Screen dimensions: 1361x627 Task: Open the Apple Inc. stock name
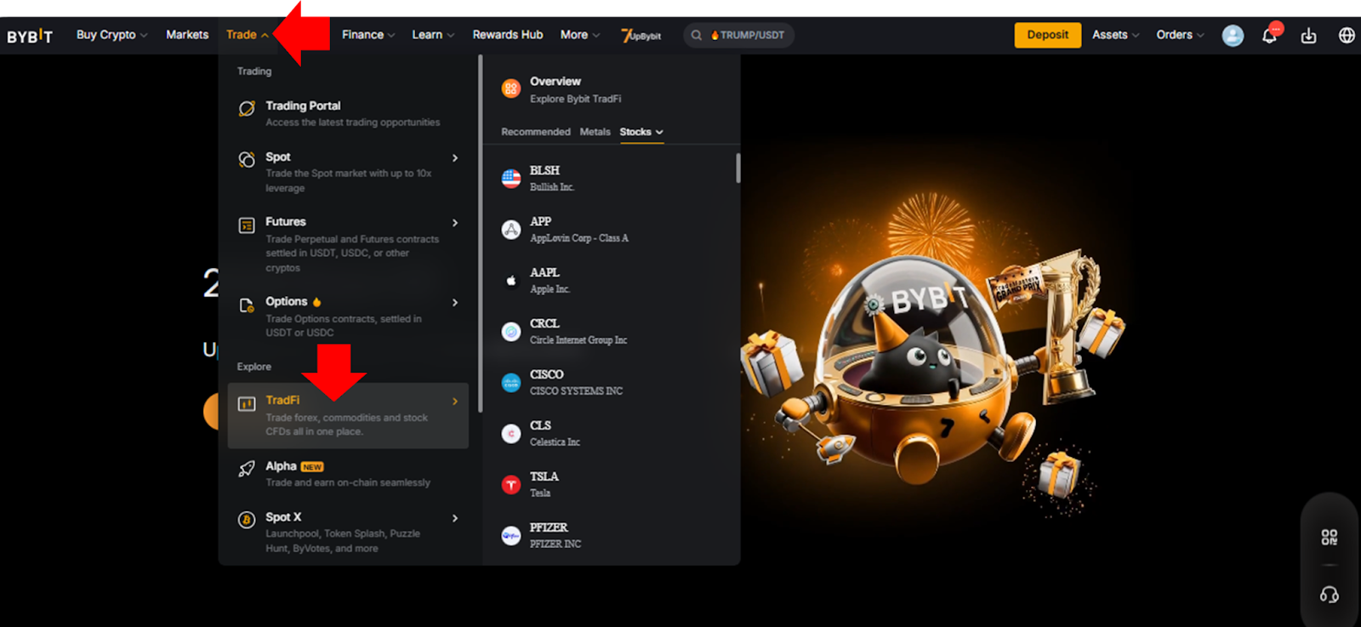pos(550,289)
